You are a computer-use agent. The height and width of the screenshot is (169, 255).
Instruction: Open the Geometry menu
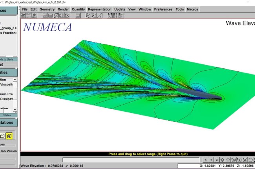47,9
